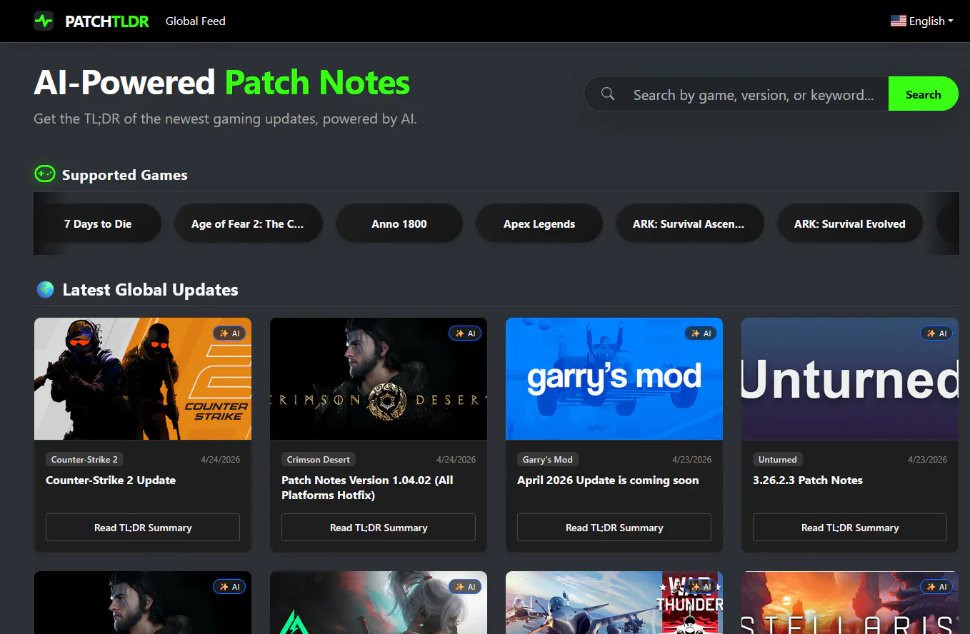The image size is (970, 634).
Task: Open the Stellaris cover image
Action: pos(850,603)
